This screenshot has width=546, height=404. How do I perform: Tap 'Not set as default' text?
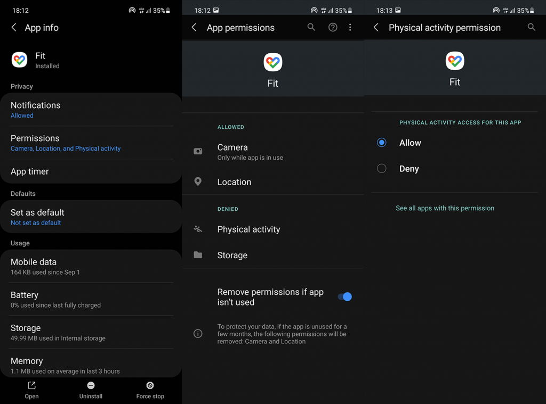(36, 222)
